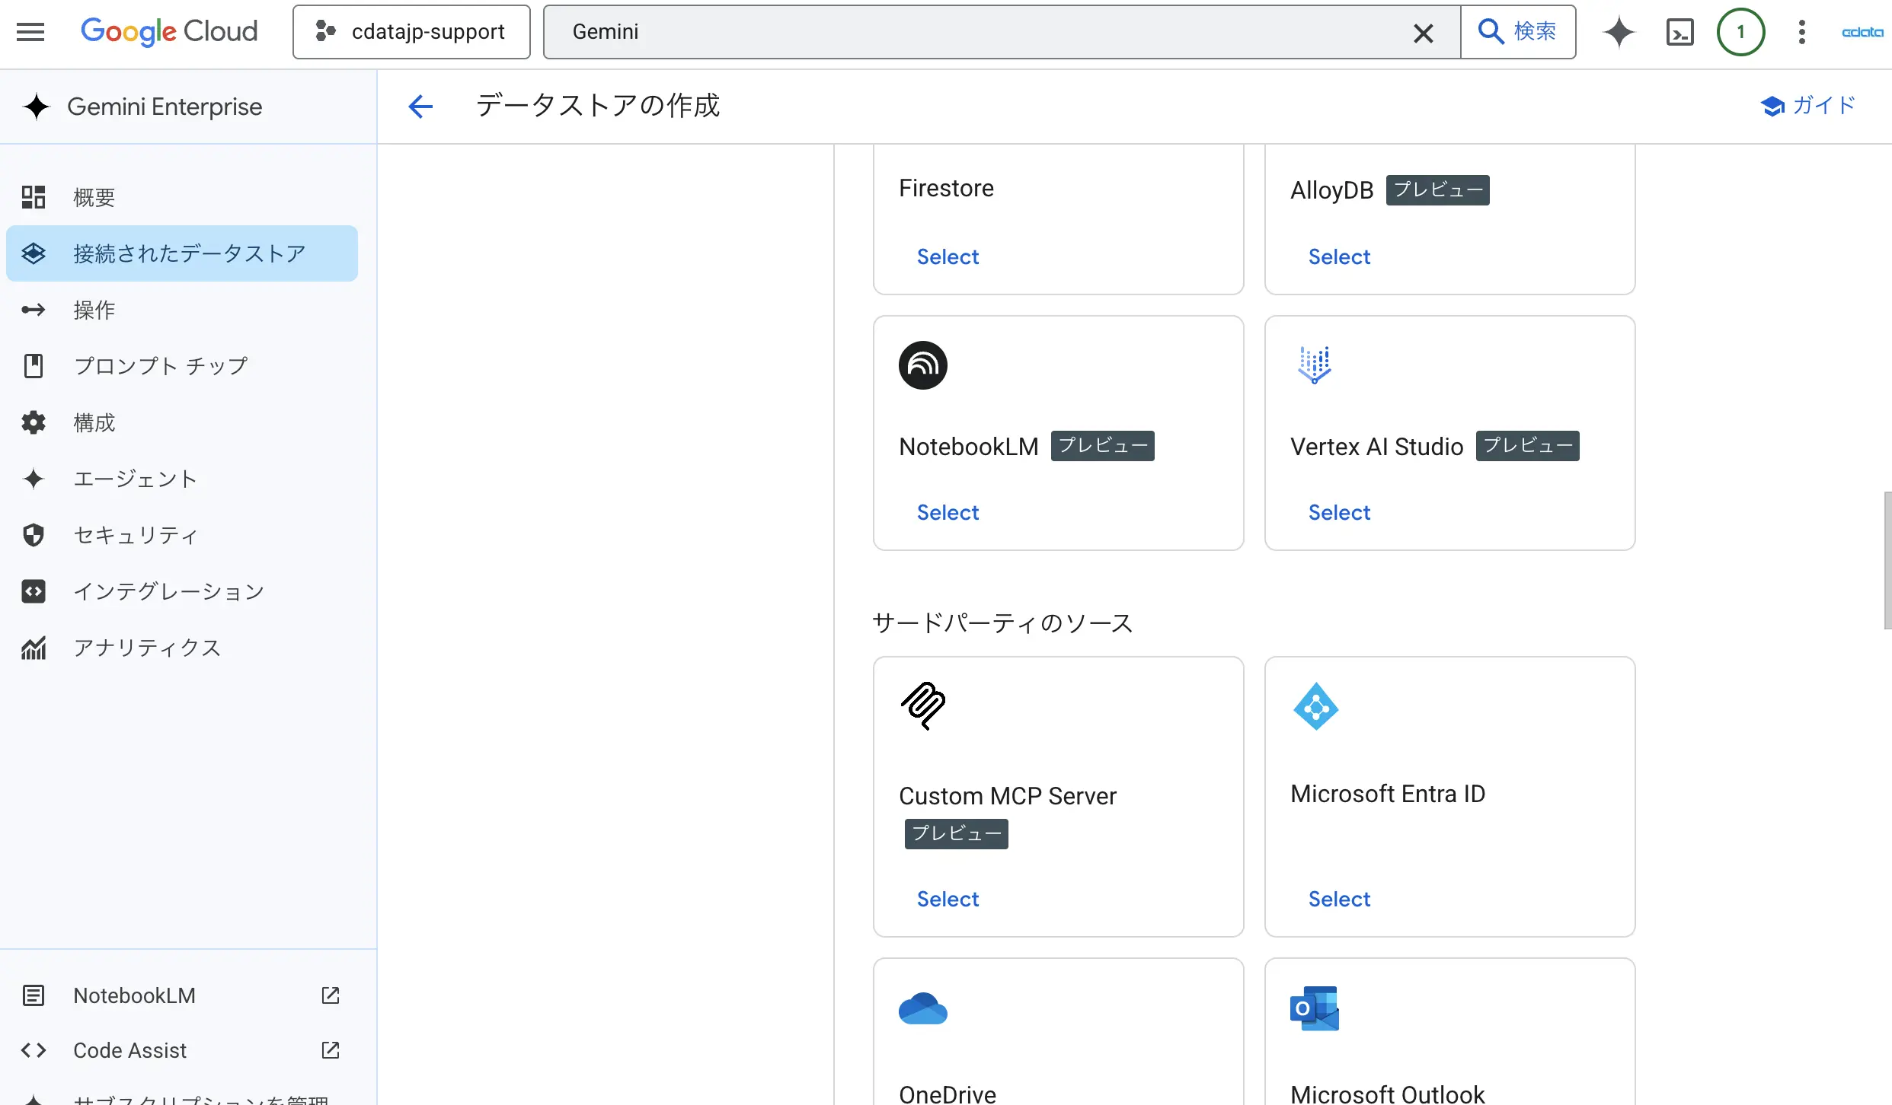Select the NotebookLM data source card
1892x1105 pixels.
pyautogui.click(x=948, y=512)
